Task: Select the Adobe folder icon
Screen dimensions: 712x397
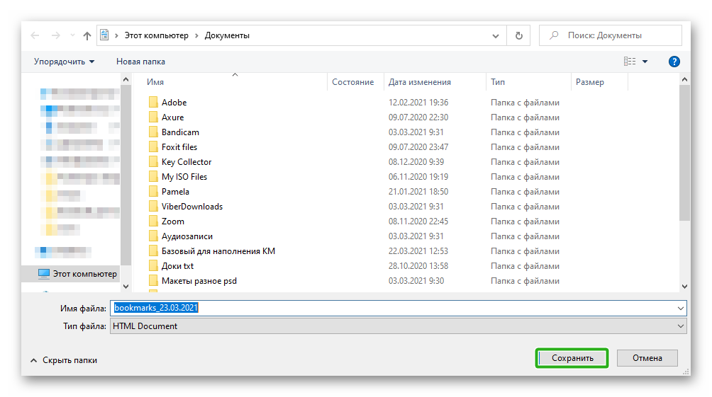Action: (x=153, y=102)
